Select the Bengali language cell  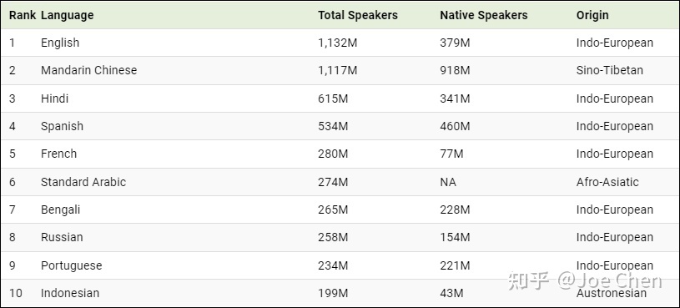60,210
